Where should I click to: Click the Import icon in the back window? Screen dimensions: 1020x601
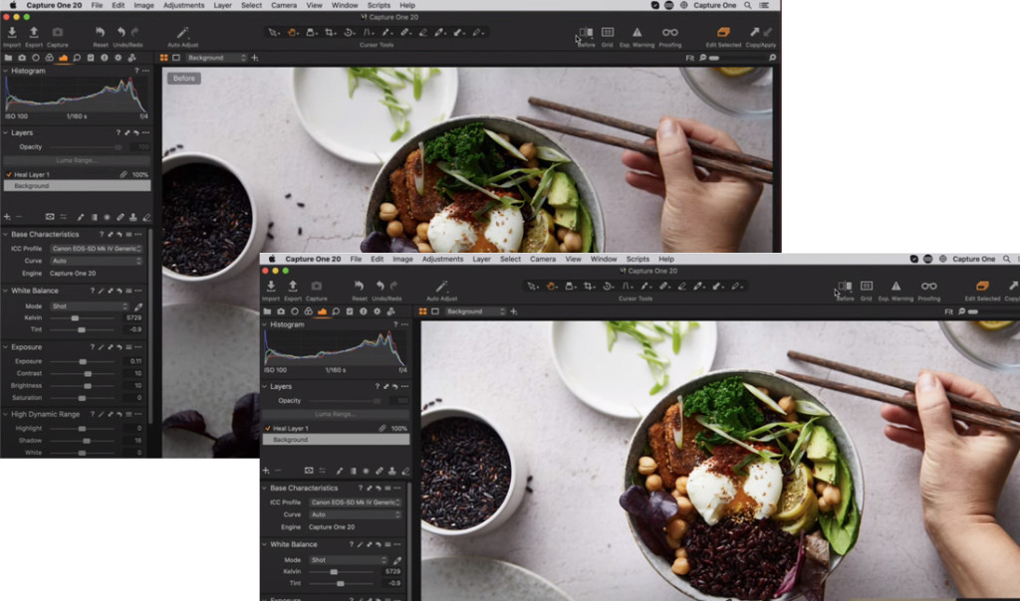[12, 32]
